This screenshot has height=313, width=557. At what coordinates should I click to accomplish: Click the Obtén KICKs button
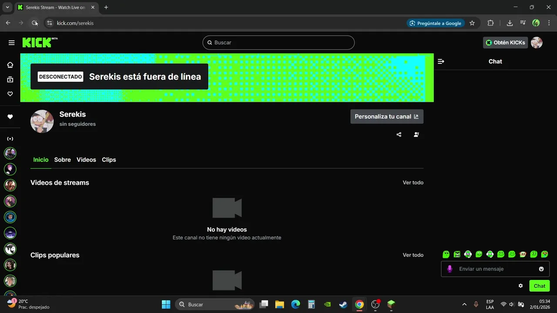point(505,43)
